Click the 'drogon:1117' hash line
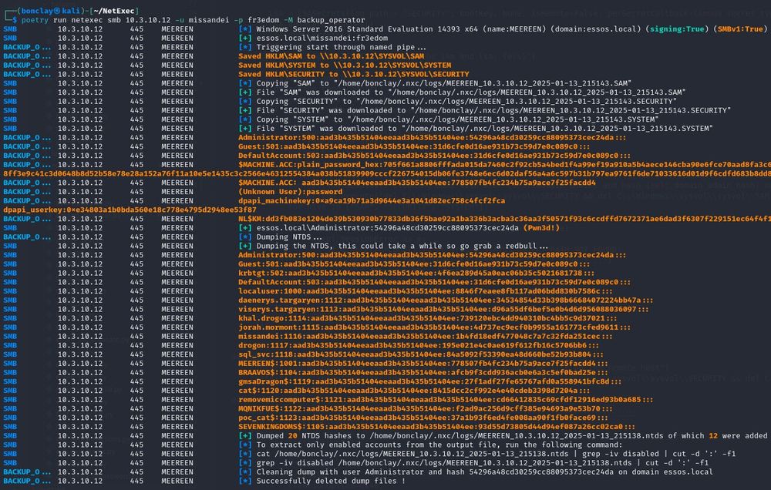The height and width of the screenshot is (490, 771). coord(419,345)
